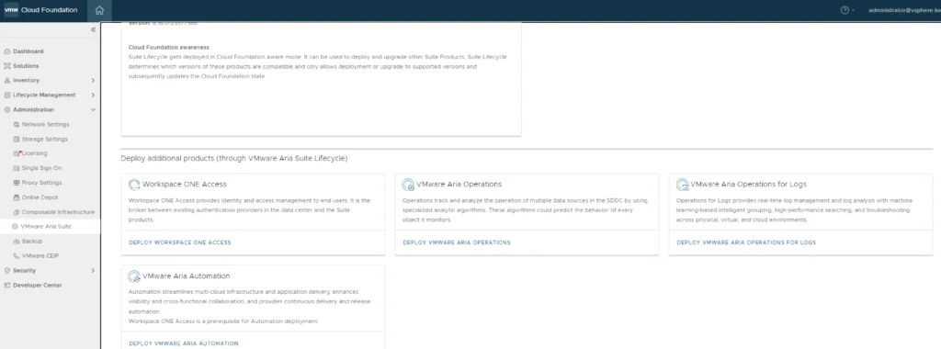The width and height of the screenshot is (941, 349).
Task: Collapse the Administration section chevron
Action: tap(93, 109)
